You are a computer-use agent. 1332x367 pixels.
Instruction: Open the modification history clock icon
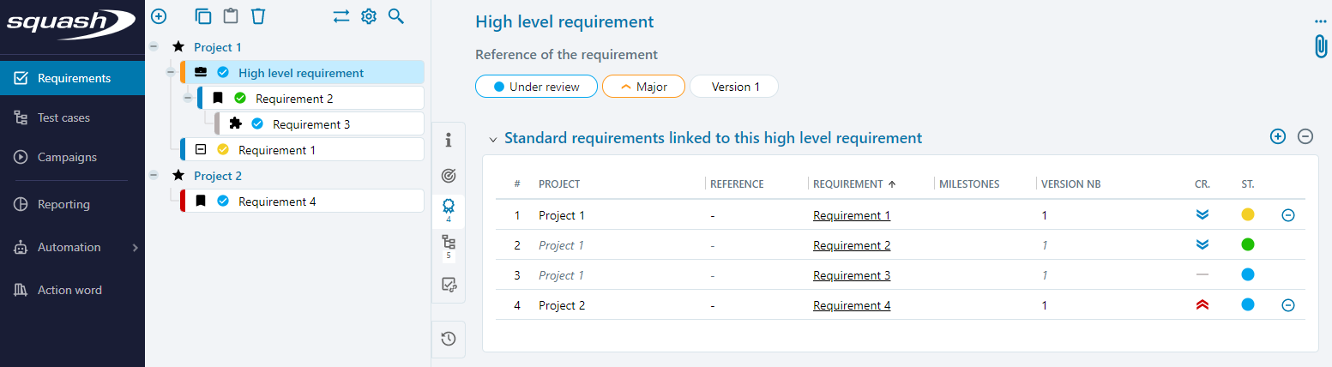[x=448, y=339]
